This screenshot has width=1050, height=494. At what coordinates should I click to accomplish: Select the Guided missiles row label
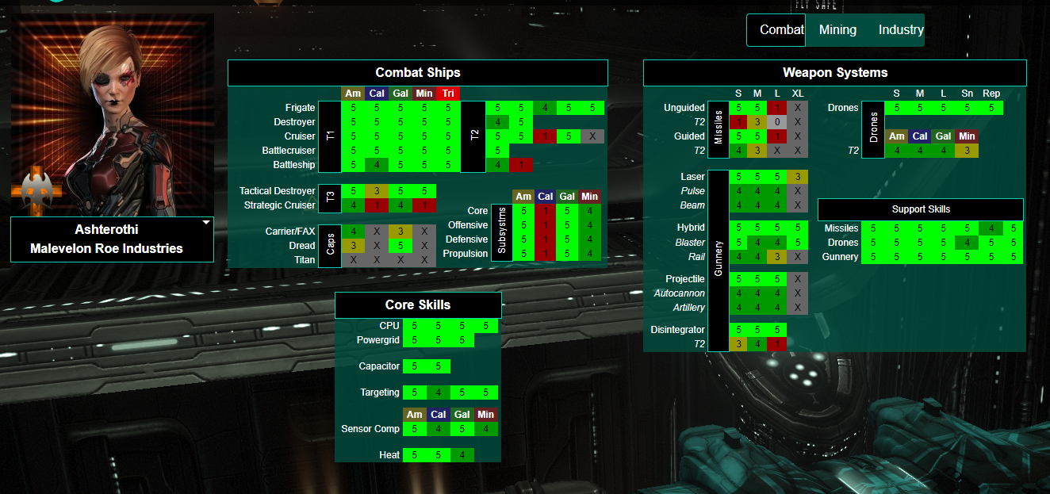(x=689, y=136)
